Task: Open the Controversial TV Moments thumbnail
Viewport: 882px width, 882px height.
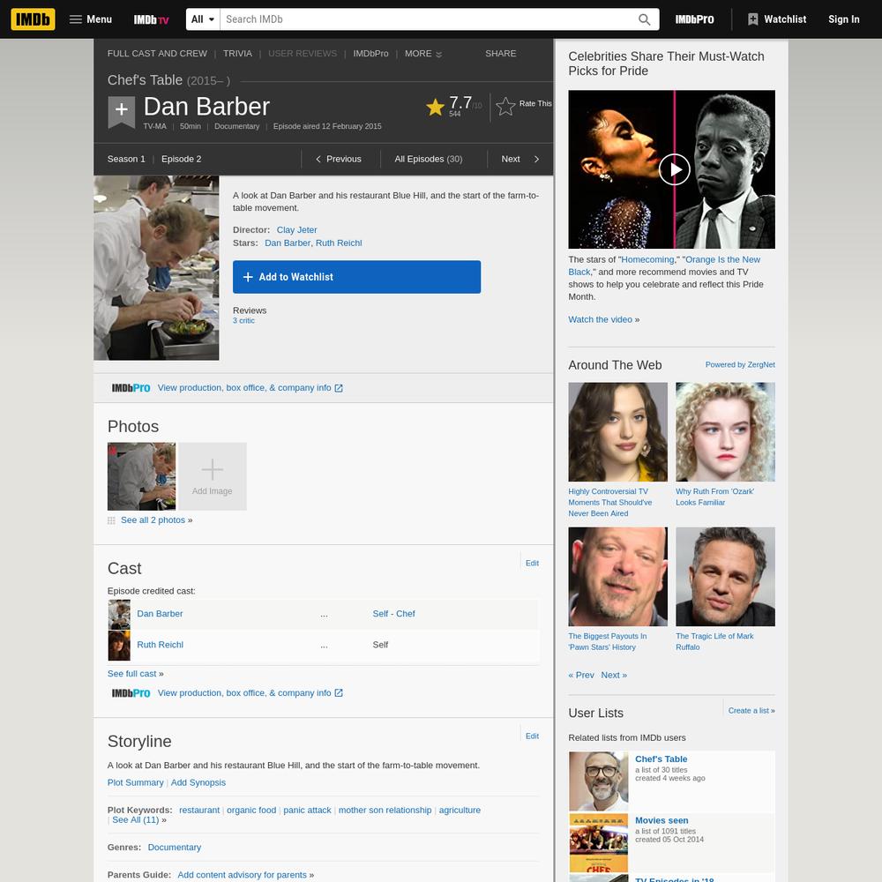Action: [617, 432]
